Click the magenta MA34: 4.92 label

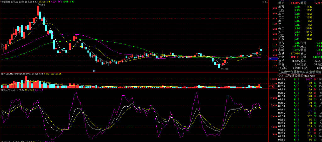tap(56, 2)
